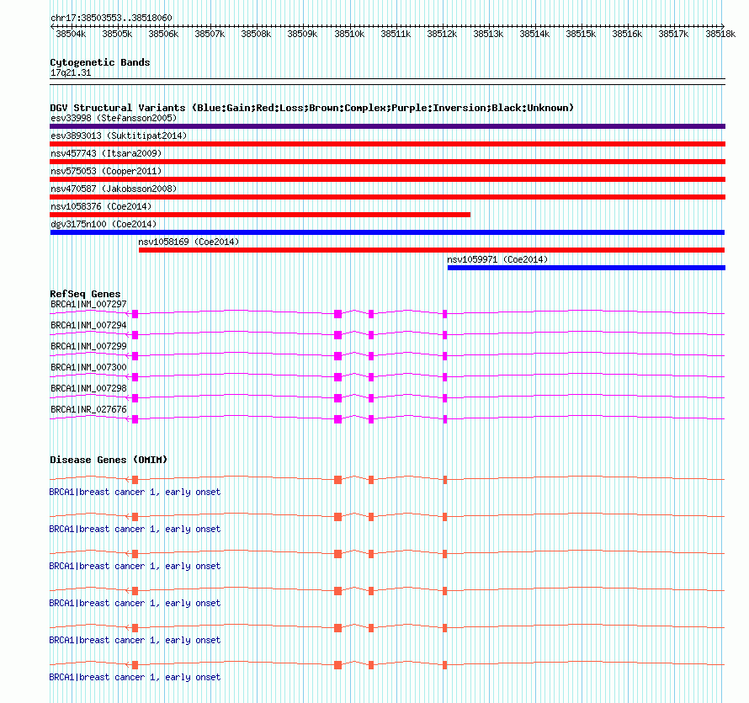Click the 38504k ruler position label
The width and height of the screenshot is (749, 703).
click(71, 34)
